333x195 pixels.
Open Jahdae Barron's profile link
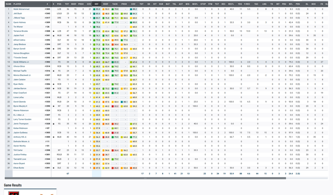pos(20,88)
